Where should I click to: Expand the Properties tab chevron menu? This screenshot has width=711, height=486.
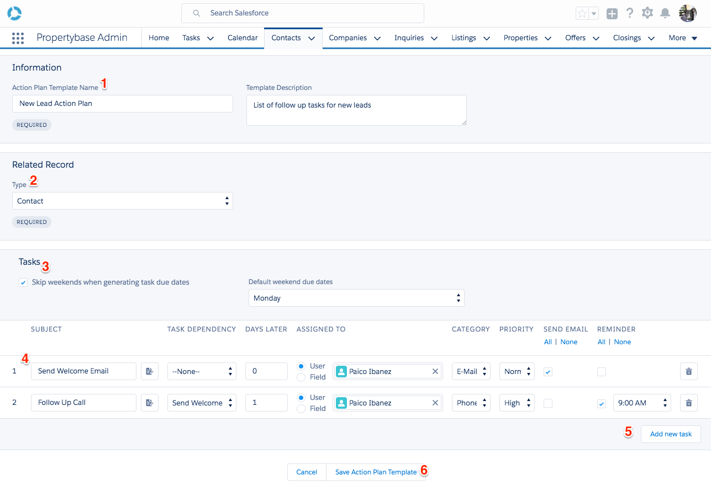[x=548, y=39]
